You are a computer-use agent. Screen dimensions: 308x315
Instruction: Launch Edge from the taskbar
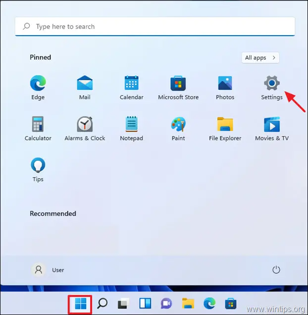(209, 304)
